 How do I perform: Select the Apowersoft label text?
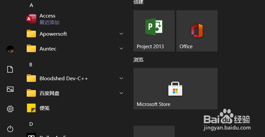(53, 34)
